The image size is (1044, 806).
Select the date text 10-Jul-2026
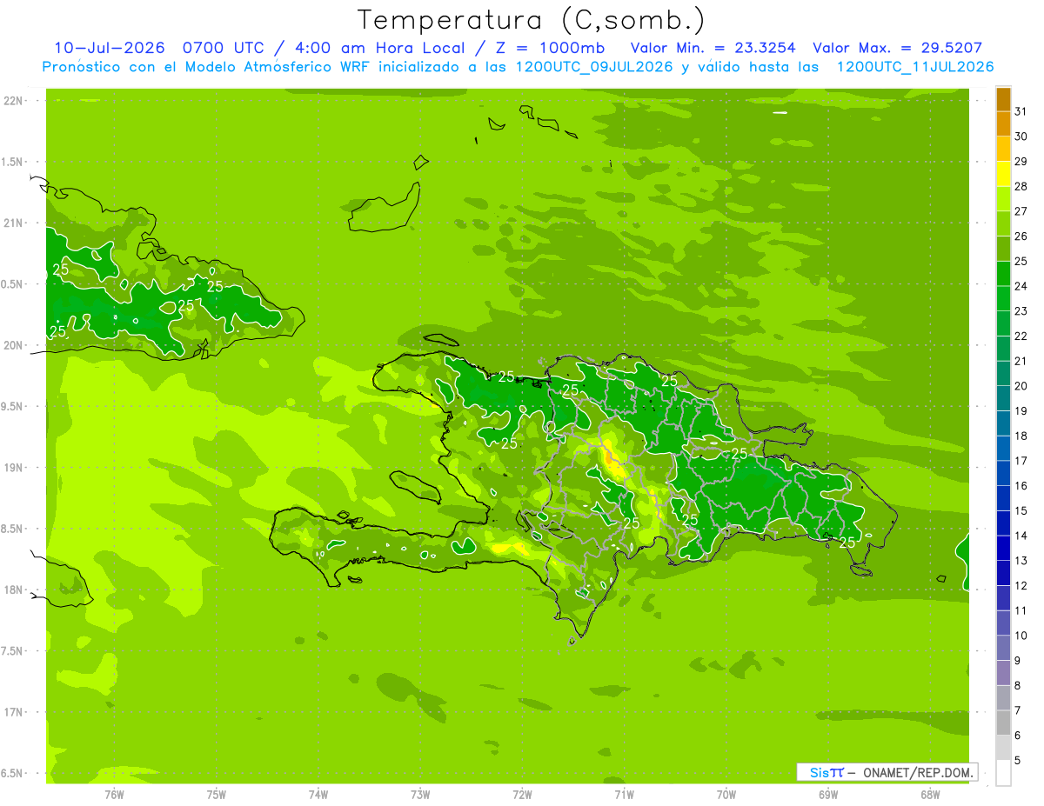111,48
